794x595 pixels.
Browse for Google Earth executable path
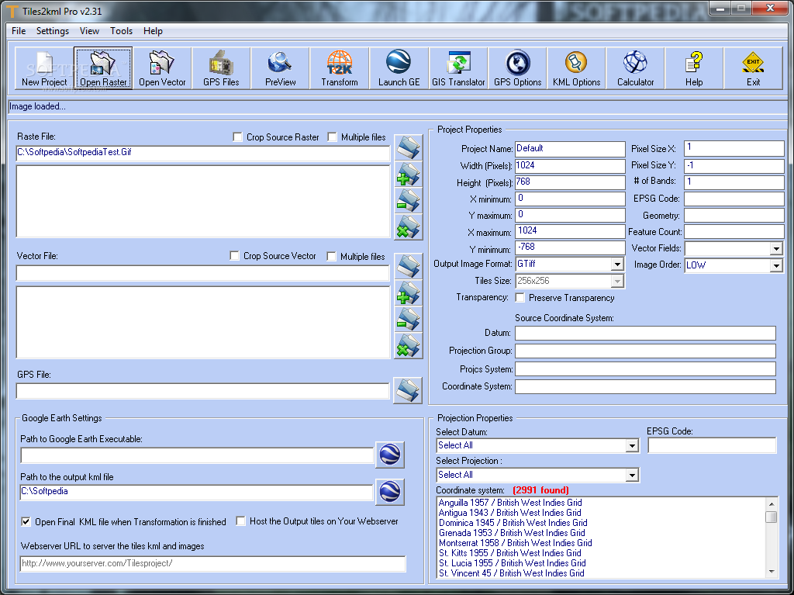390,455
